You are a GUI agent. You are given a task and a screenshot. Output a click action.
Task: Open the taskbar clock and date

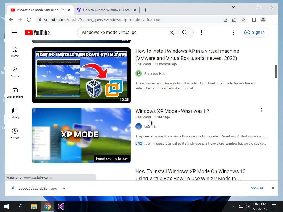260,206
